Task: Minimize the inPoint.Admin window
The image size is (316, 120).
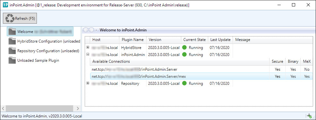Action: [x=279, y=5]
